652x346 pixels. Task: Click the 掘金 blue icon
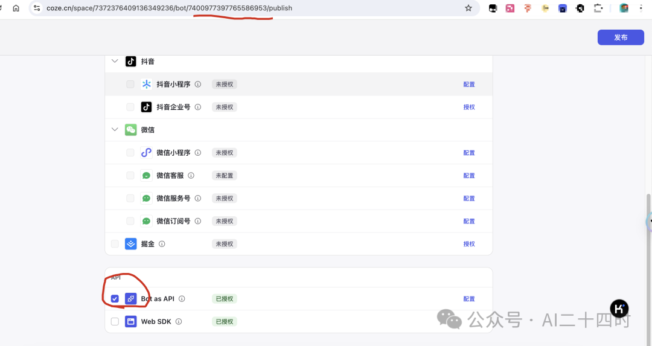[130, 244]
